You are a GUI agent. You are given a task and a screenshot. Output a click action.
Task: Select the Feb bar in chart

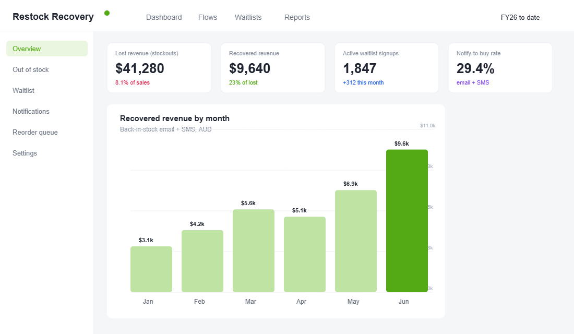pos(202,261)
